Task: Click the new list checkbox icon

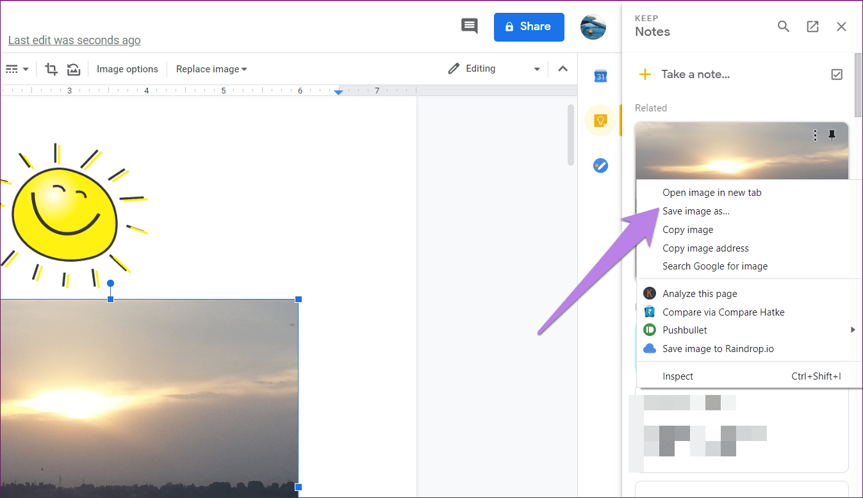Action: tap(837, 74)
